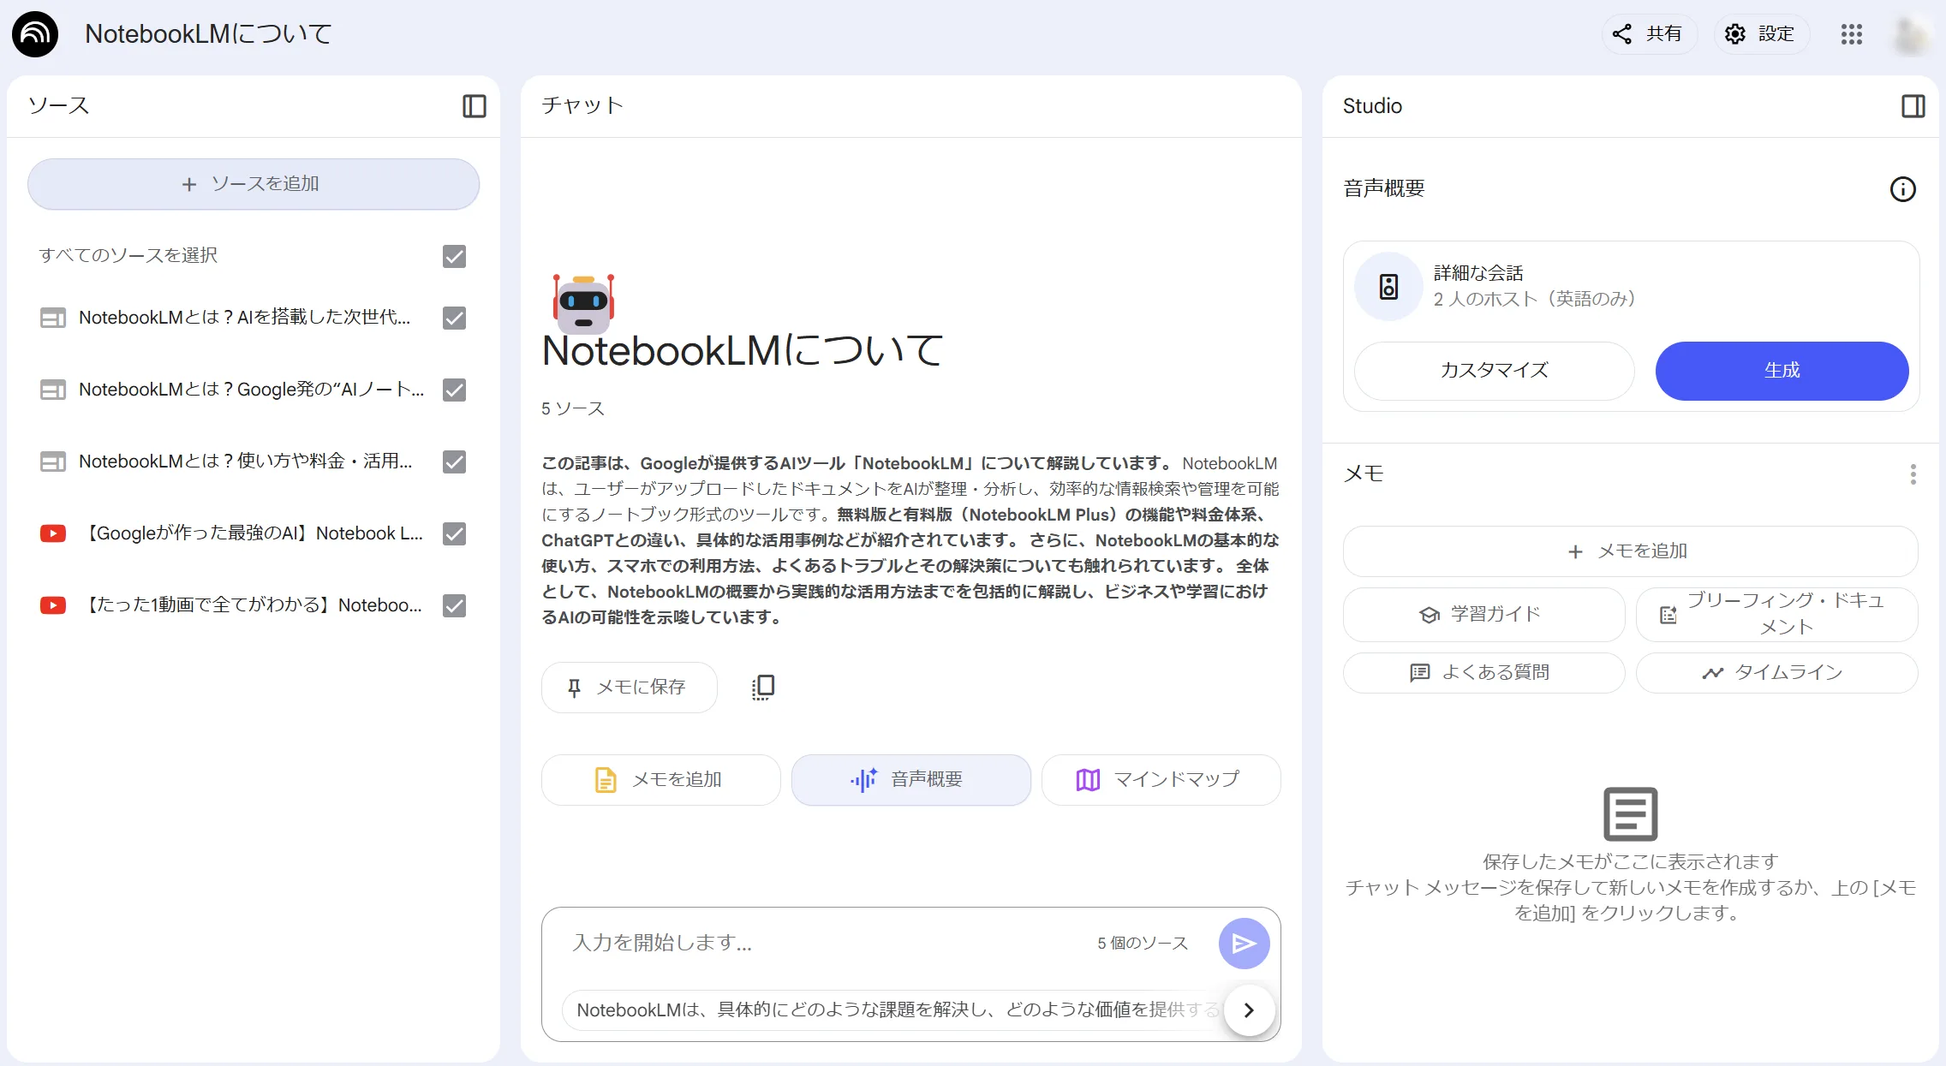The height and width of the screenshot is (1066, 1946).
Task: Open the share (共有) dialog
Action: pyautogui.click(x=1648, y=34)
